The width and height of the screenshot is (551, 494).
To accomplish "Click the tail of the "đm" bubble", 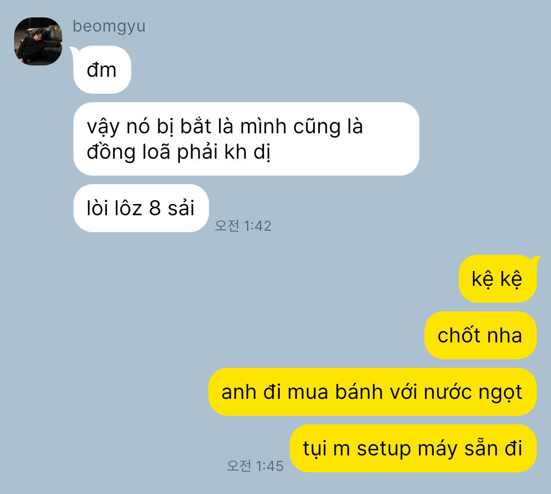I will (x=72, y=49).
